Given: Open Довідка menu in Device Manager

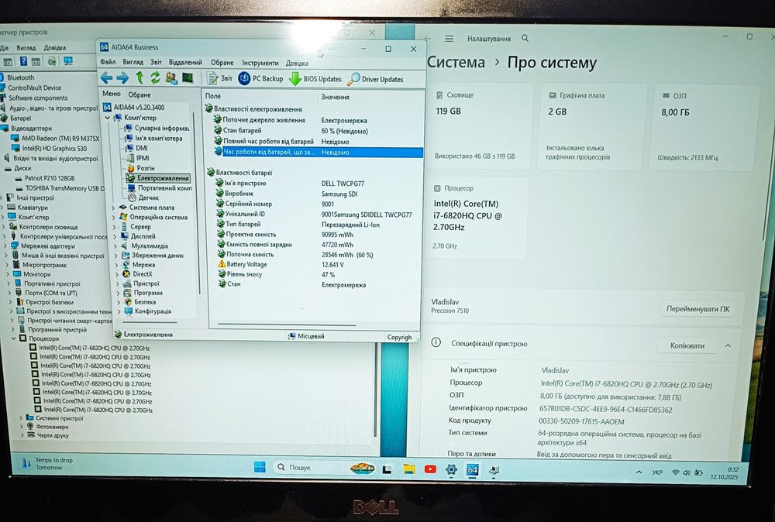Looking at the screenshot, I should pyautogui.click(x=54, y=47).
